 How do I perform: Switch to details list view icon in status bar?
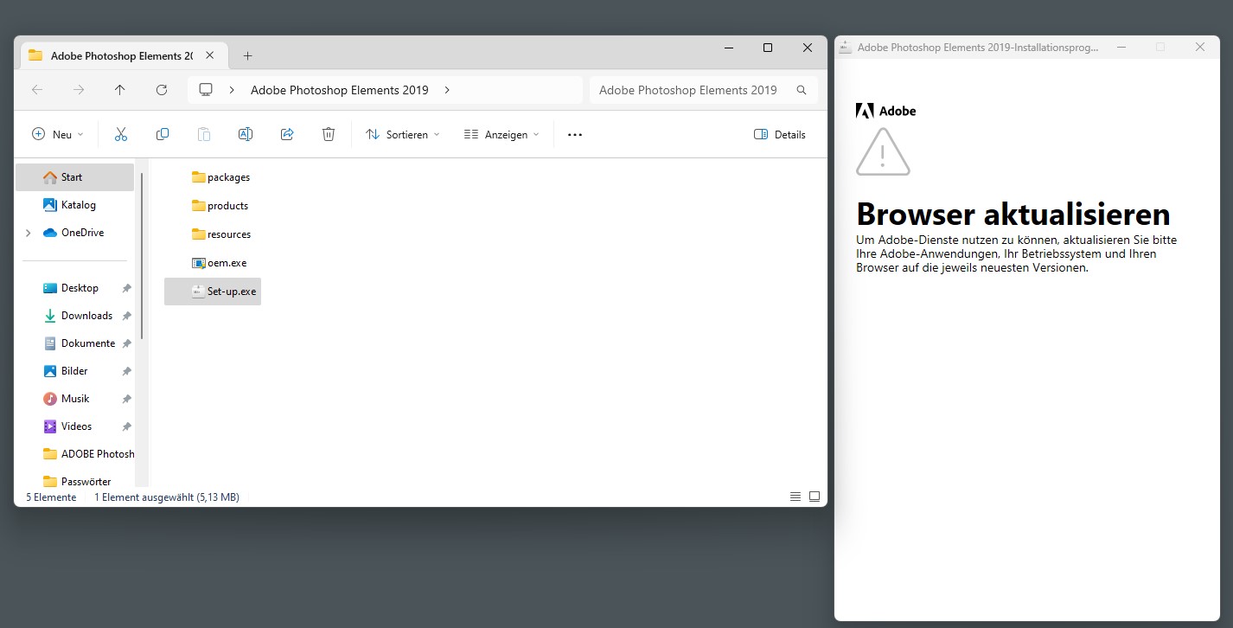click(795, 497)
